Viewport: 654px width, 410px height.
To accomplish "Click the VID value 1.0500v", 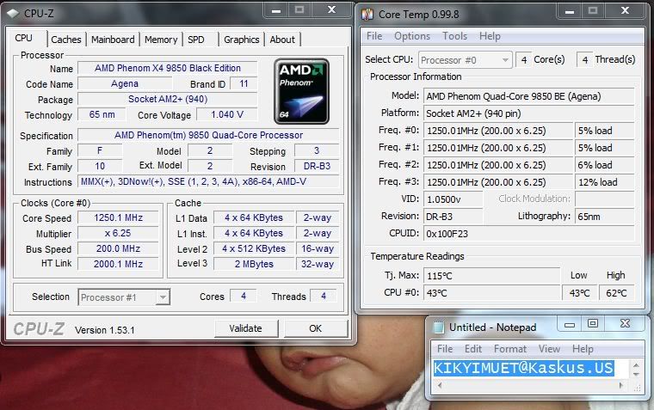I will (453, 199).
